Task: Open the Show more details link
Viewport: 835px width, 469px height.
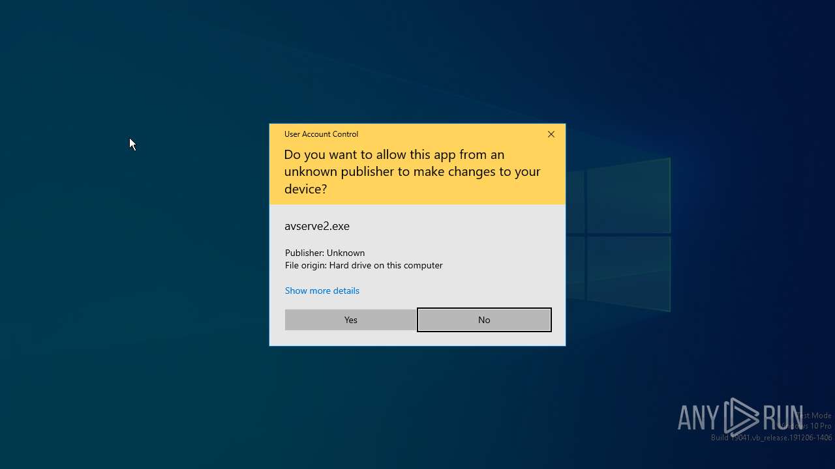Action: click(322, 291)
